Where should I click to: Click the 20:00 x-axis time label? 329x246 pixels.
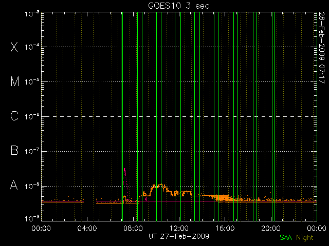point(271,228)
